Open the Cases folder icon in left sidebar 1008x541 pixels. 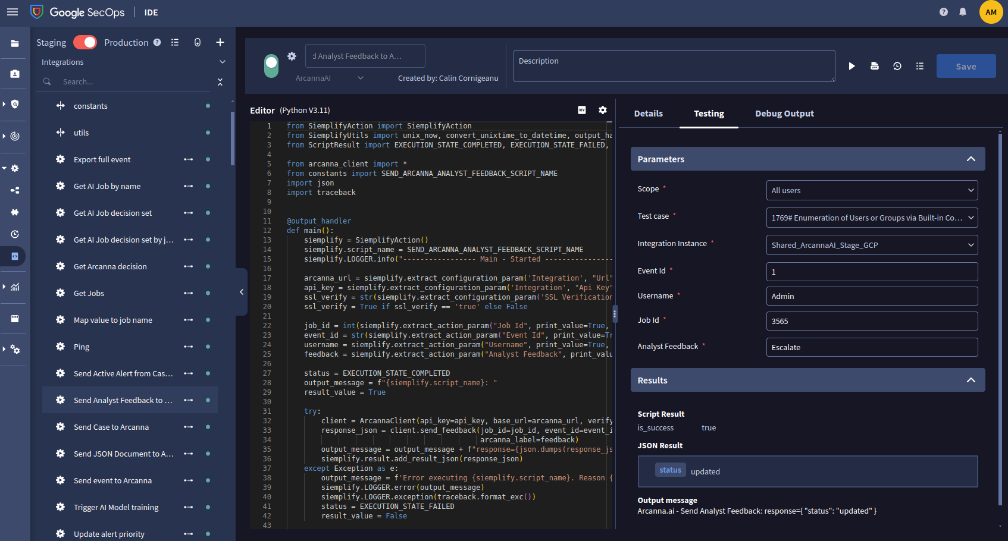pos(15,43)
